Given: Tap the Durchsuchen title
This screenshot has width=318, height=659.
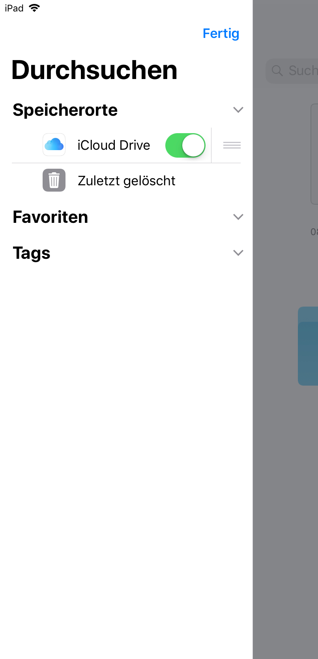Looking at the screenshot, I should point(95,70).
